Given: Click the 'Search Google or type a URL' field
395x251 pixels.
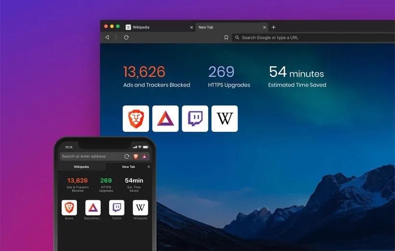Looking at the screenshot, I should (312, 38).
